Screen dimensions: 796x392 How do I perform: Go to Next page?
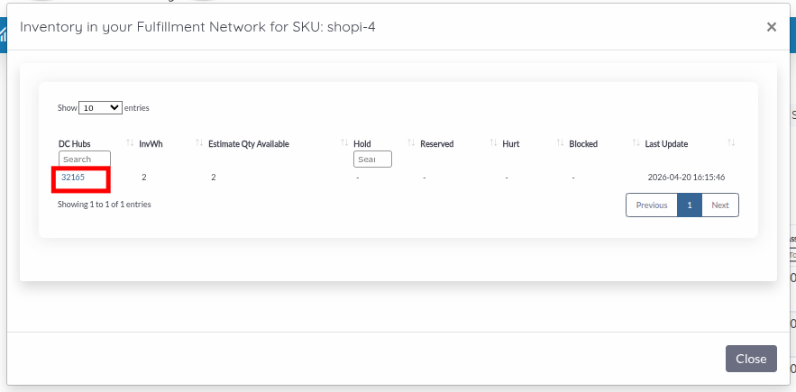pyautogui.click(x=720, y=205)
